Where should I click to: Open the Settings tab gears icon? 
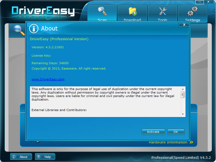pos(193,11)
